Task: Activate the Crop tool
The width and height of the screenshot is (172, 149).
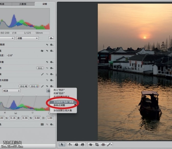Action: pos(97,144)
